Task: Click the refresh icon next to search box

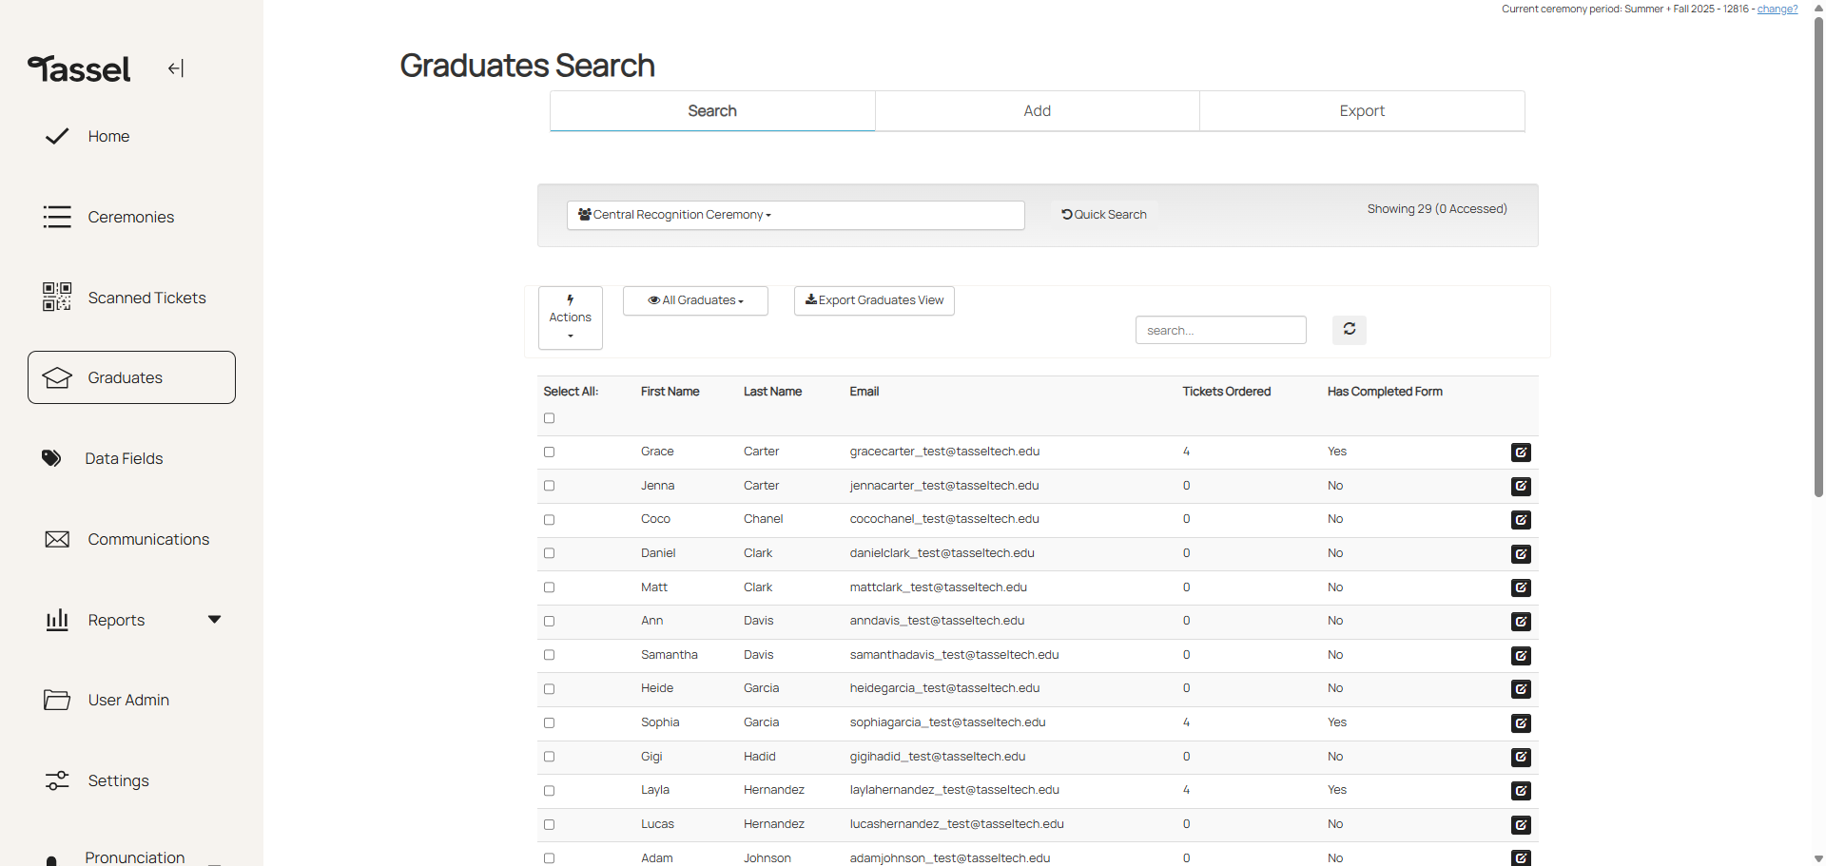Action: click(x=1349, y=330)
